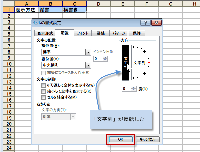Select row 10 header
This screenshot has width=200, height=152.
click(x=9, y=64)
